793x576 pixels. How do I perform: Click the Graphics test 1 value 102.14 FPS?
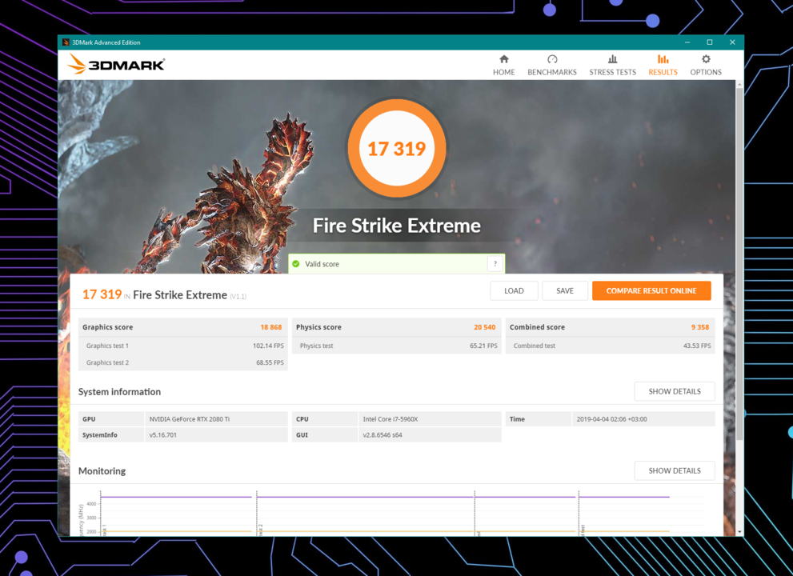[268, 346]
